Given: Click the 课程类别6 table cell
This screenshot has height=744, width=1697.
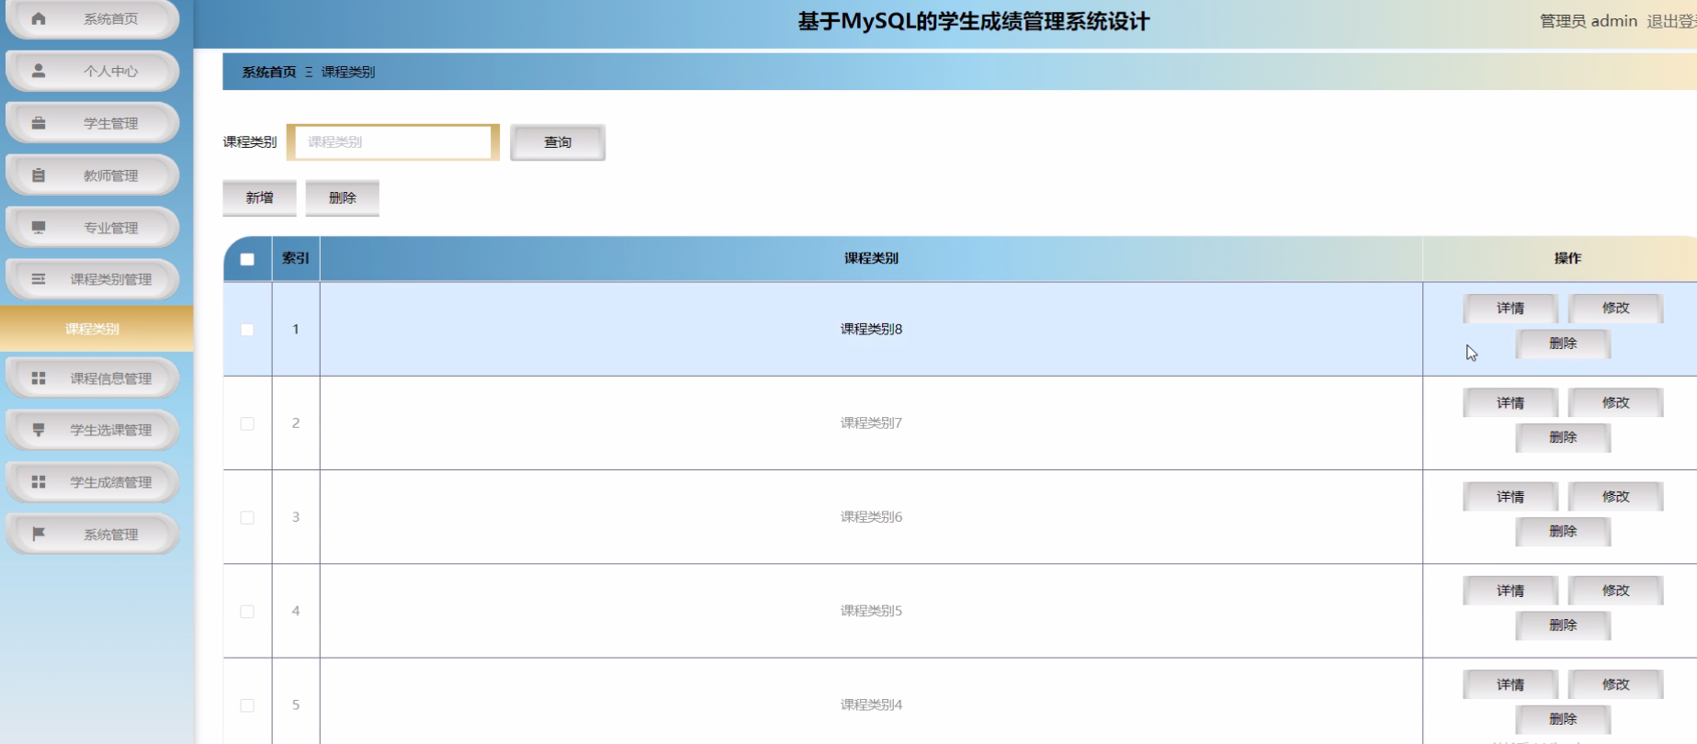Looking at the screenshot, I should [x=871, y=517].
